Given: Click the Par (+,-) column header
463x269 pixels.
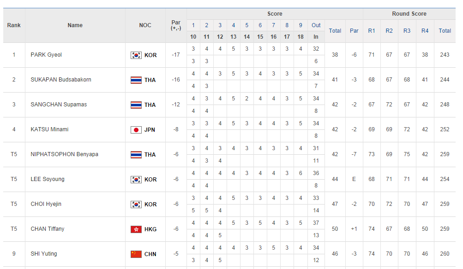Looking at the screenshot, I should click(176, 25).
